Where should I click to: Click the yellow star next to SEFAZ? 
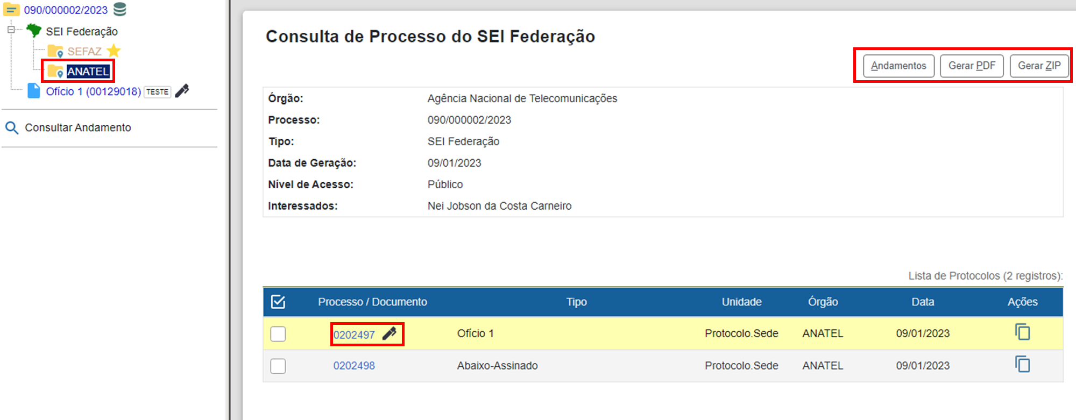pyautogui.click(x=114, y=51)
